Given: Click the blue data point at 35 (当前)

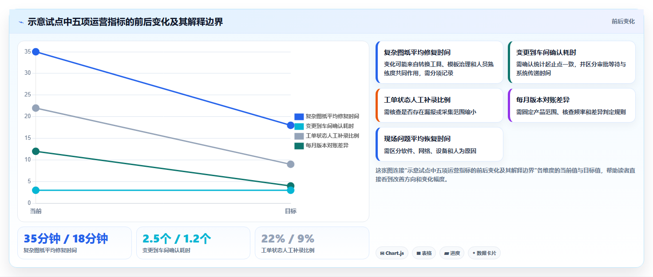Looking at the screenshot, I should pyautogui.click(x=36, y=52).
